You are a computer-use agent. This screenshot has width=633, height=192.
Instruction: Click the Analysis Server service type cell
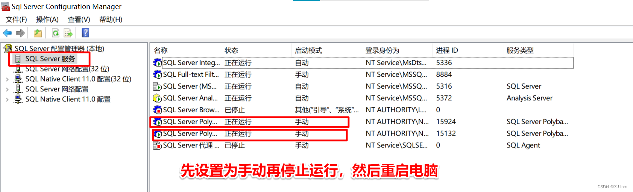[530, 98]
